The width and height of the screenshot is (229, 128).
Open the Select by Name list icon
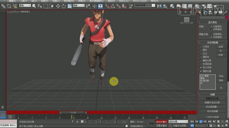click(40, 6)
